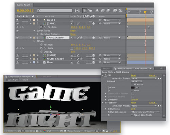Open the Composition Mini-Flowchart icon in timeline

point(78,11)
